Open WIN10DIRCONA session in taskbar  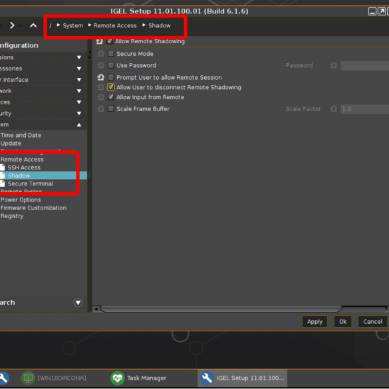[x=54, y=378]
